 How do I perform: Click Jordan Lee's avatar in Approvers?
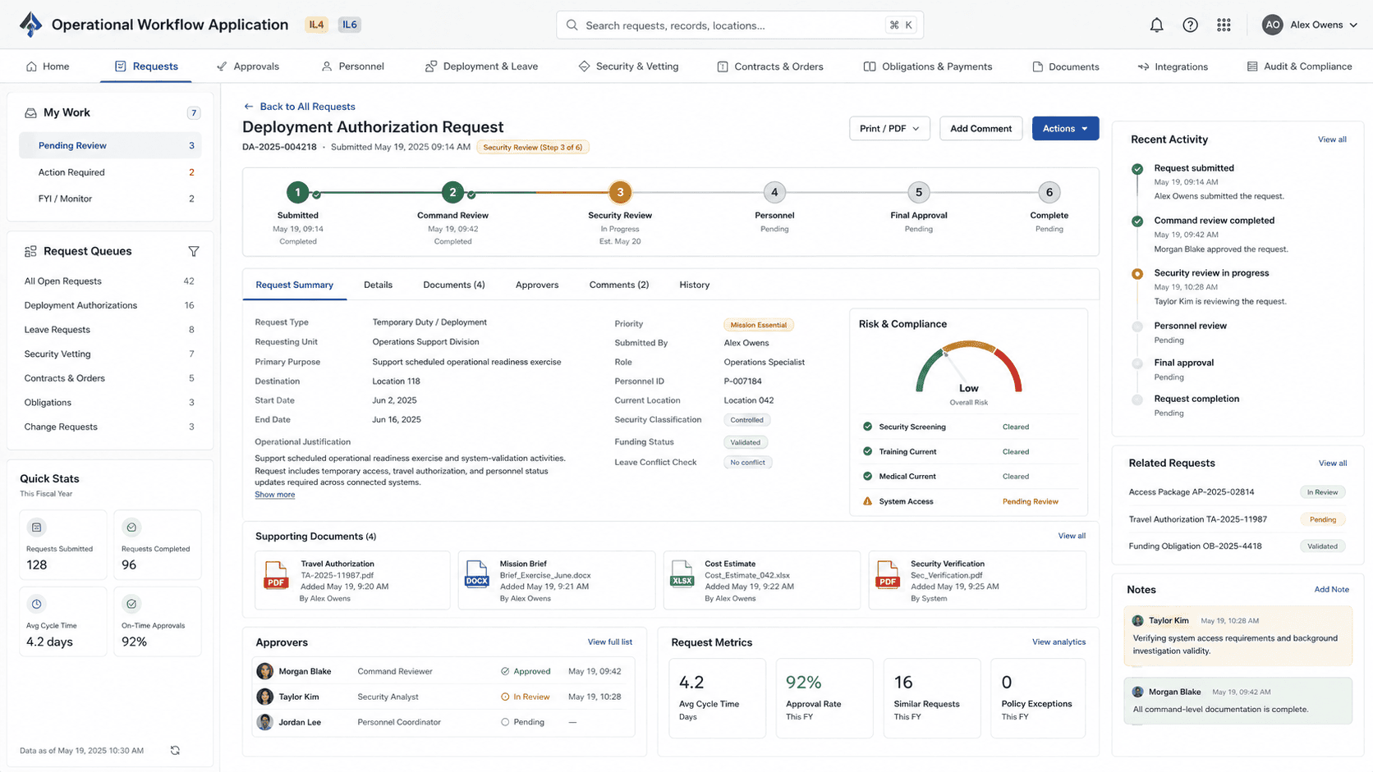pos(264,722)
